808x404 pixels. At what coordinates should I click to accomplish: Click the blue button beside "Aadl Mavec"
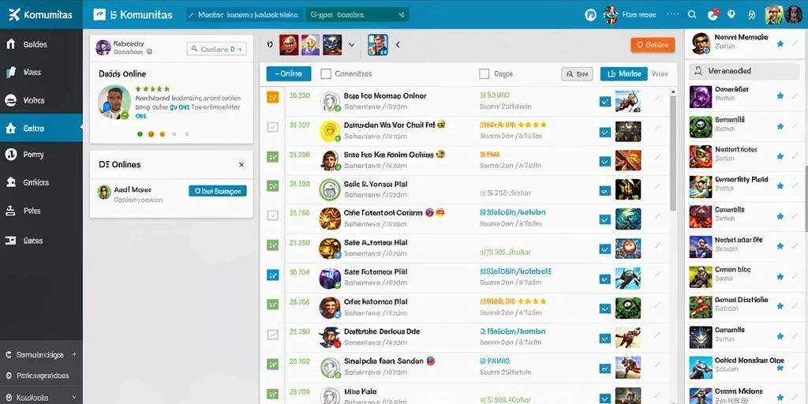click(218, 191)
